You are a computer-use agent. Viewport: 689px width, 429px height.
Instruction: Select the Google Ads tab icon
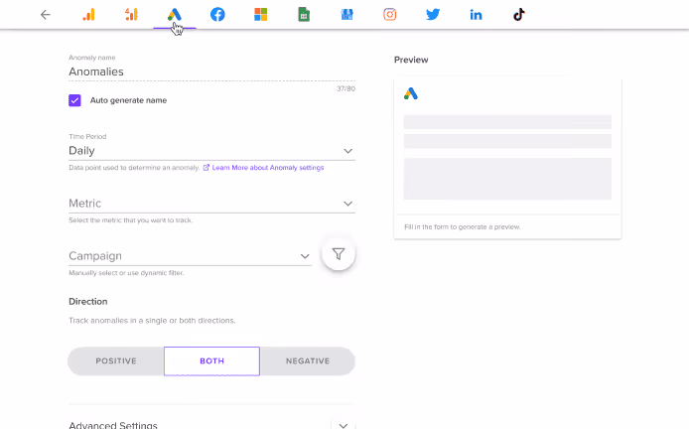point(175,15)
